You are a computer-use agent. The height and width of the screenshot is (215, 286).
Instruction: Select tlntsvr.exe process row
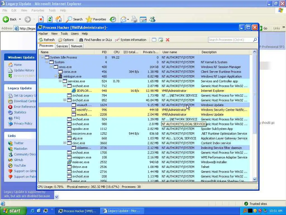click(x=144, y=167)
